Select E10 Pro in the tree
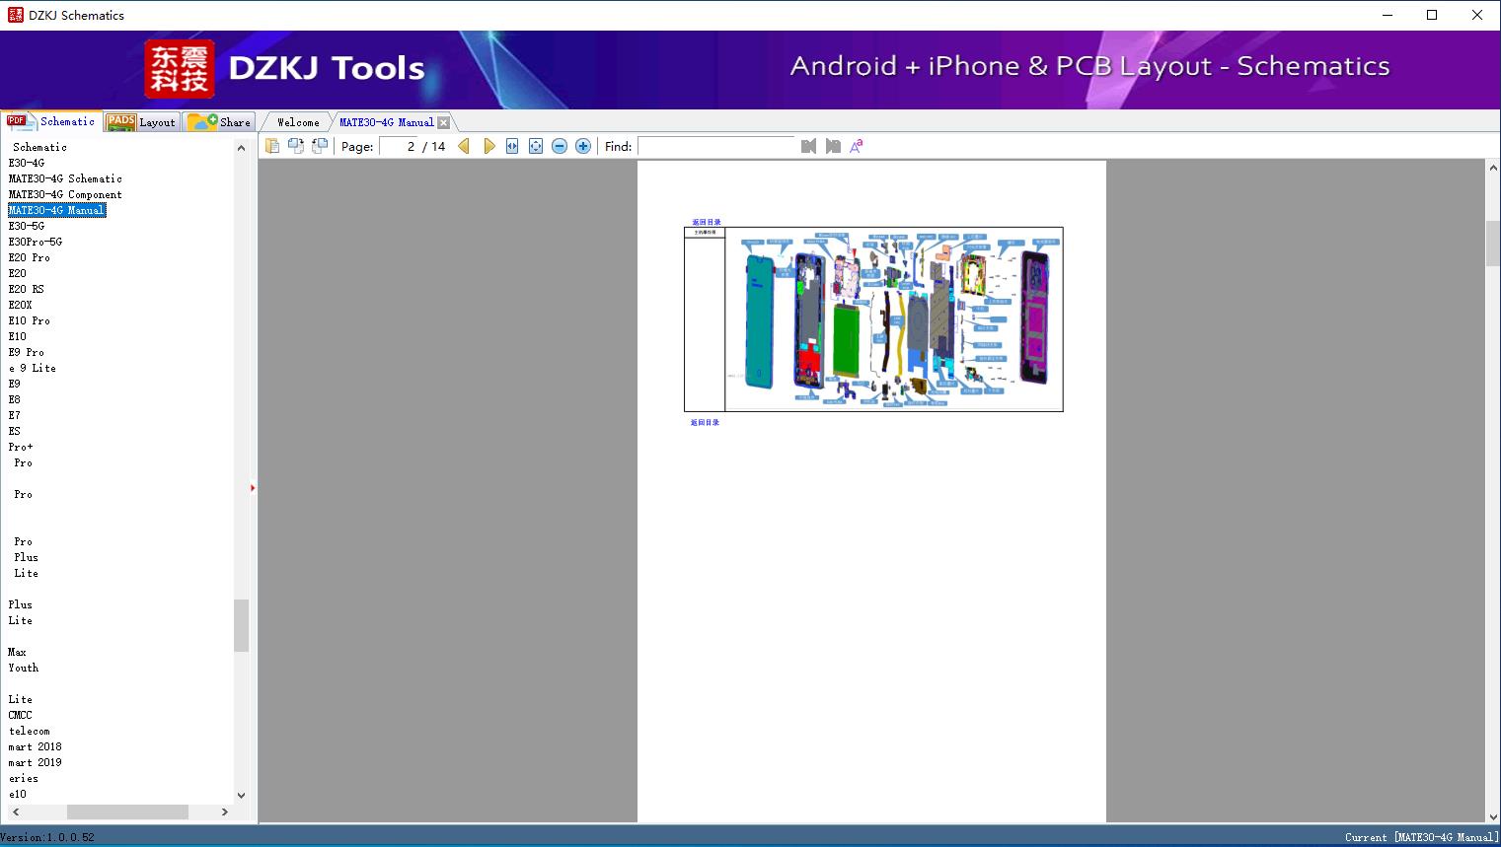 [x=30, y=320]
